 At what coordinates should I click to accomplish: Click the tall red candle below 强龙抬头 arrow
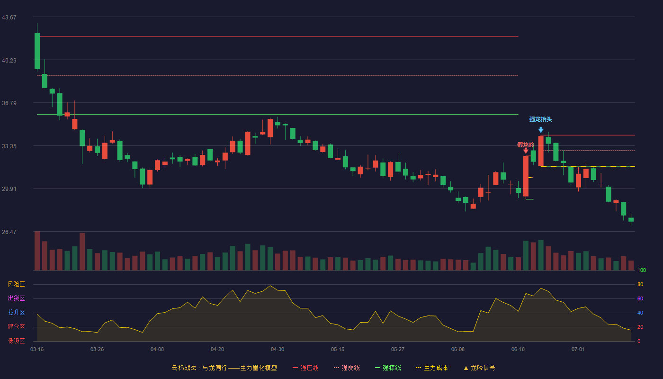point(541,151)
